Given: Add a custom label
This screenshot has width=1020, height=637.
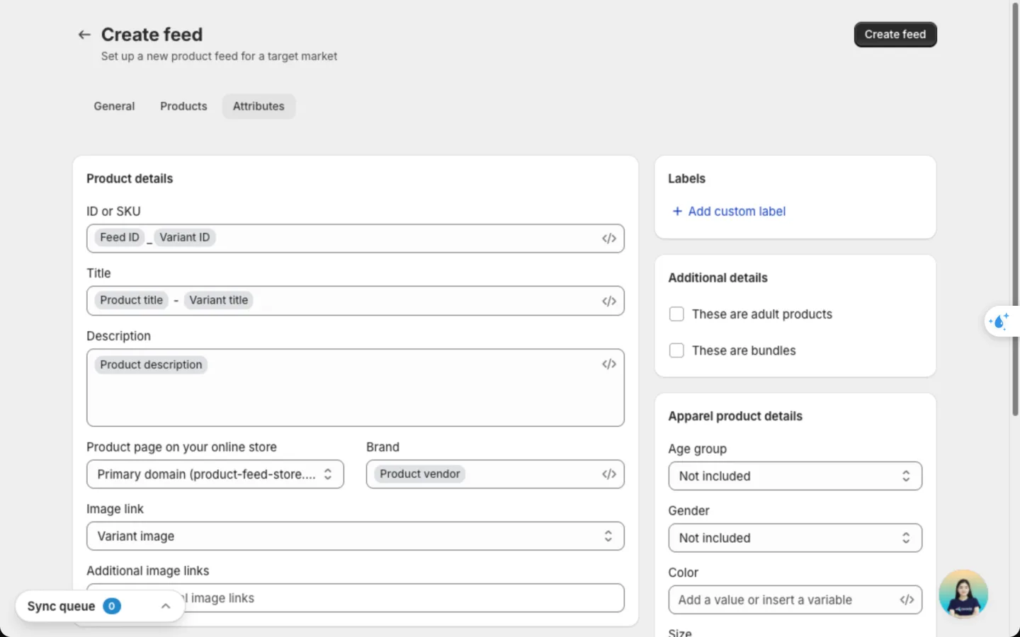Looking at the screenshot, I should point(729,212).
